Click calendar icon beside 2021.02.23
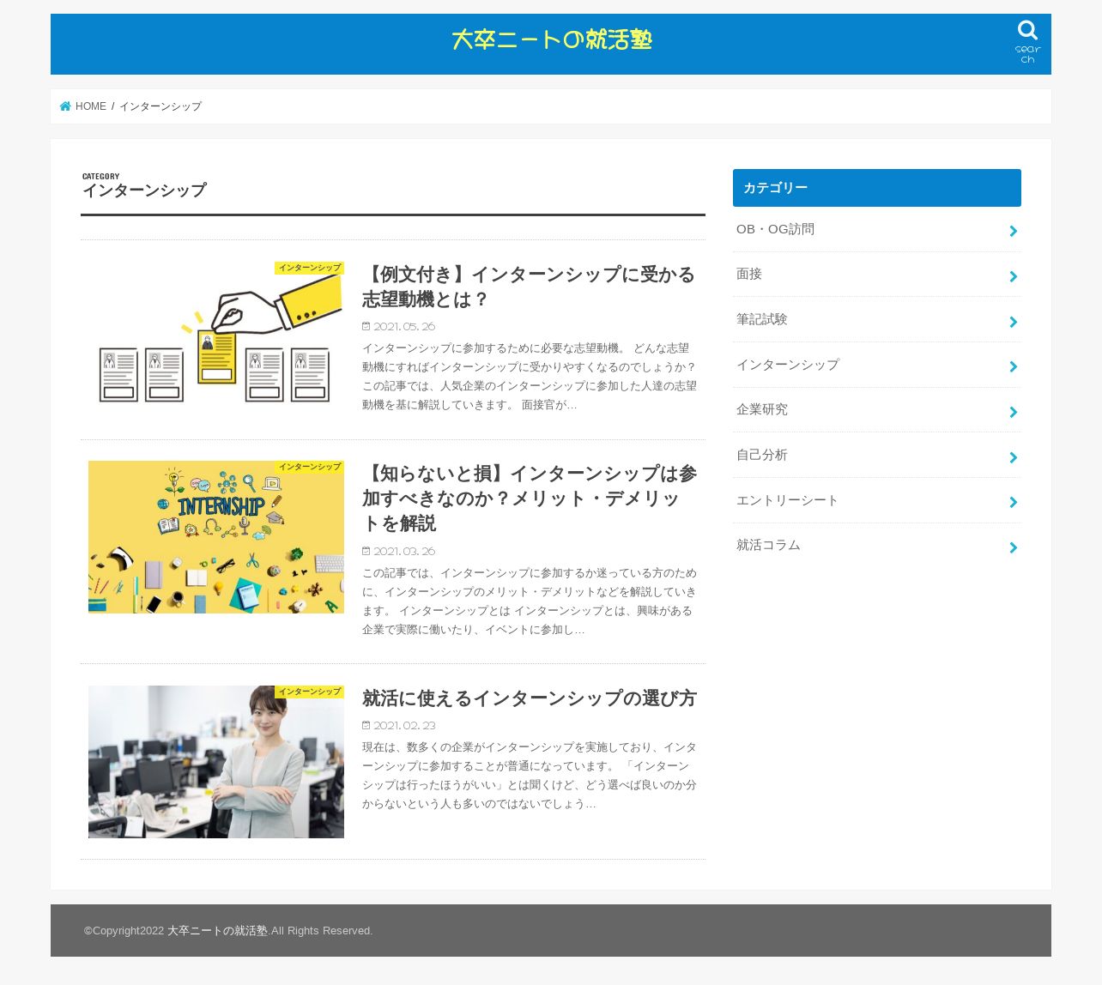The width and height of the screenshot is (1102, 985). [366, 725]
